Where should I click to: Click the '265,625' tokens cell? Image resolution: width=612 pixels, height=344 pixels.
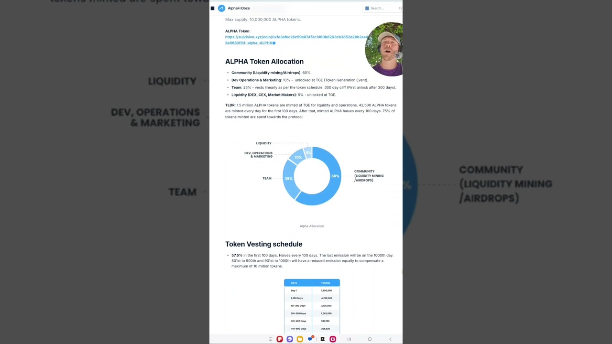point(325,329)
